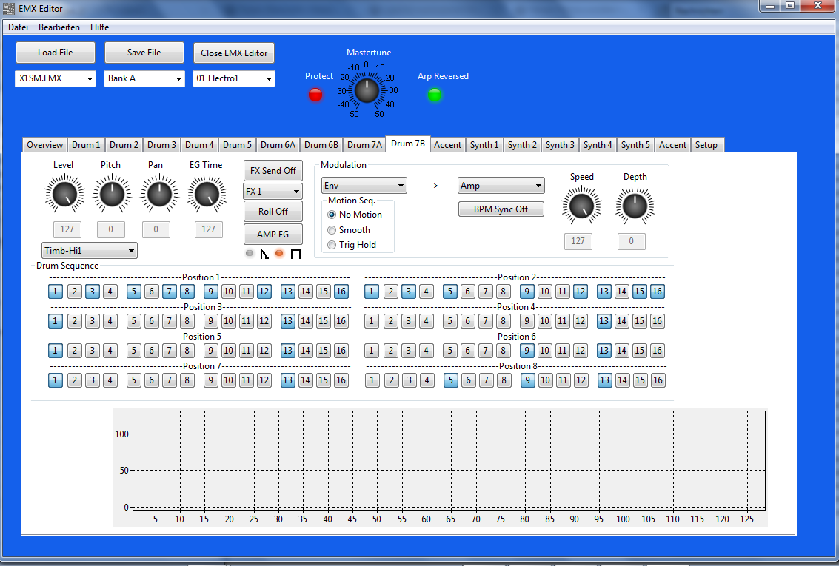Click the Level knob
The width and height of the screenshot is (839, 566).
pyautogui.click(x=64, y=194)
